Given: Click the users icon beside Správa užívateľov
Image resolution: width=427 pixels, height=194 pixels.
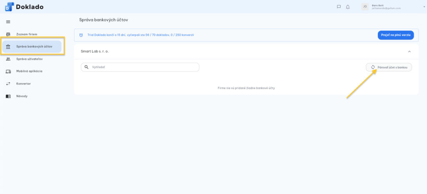Looking at the screenshot, I should click(x=8, y=59).
